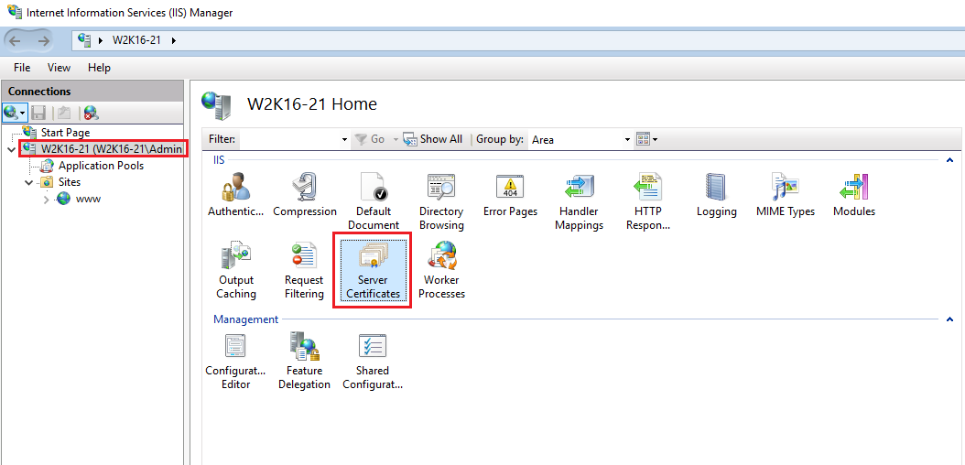
Task: Click the Management group heading
Action: point(245,319)
